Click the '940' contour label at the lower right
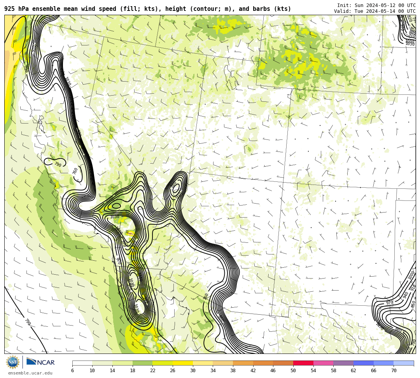 click(x=406, y=295)
